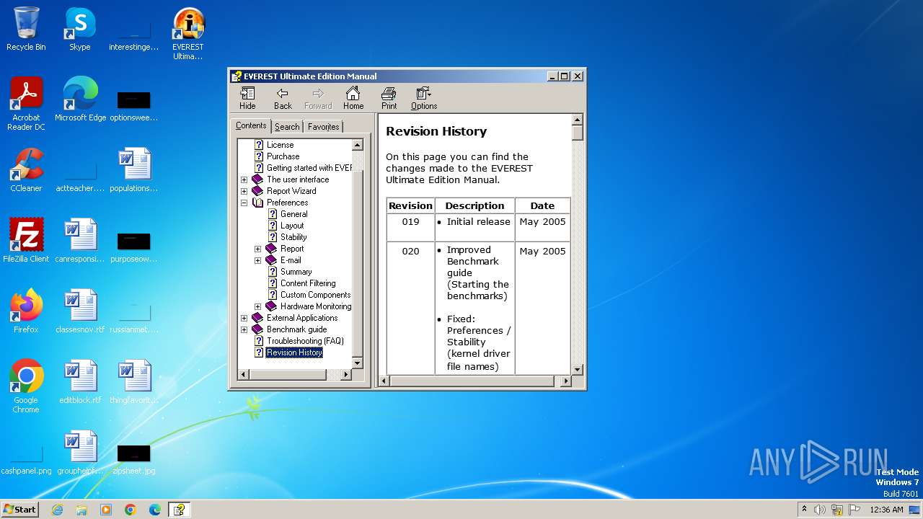
Task: Click the open Preferences book icon
Action: pos(257,203)
